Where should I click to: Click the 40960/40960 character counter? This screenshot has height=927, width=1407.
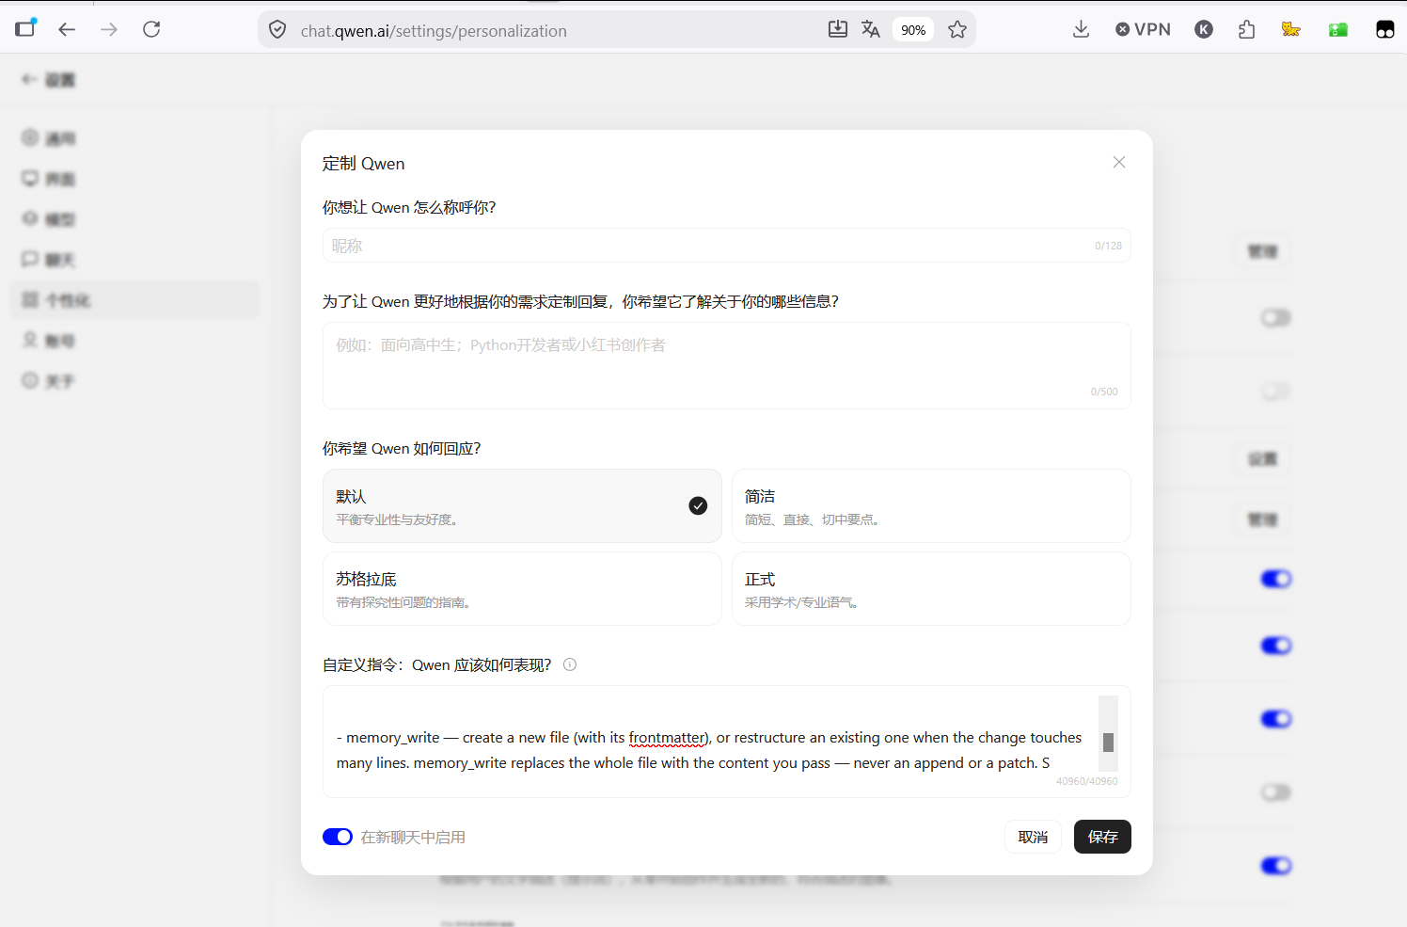click(x=1087, y=781)
